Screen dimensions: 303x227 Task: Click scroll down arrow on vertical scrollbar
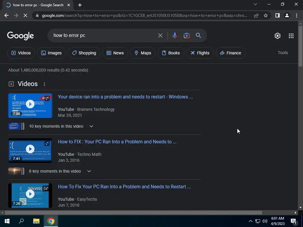click(300, 208)
